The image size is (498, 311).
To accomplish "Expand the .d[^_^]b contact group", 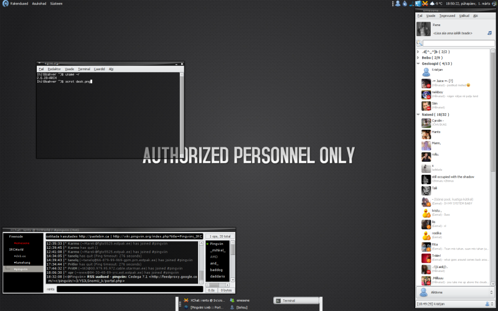I will click(418, 52).
